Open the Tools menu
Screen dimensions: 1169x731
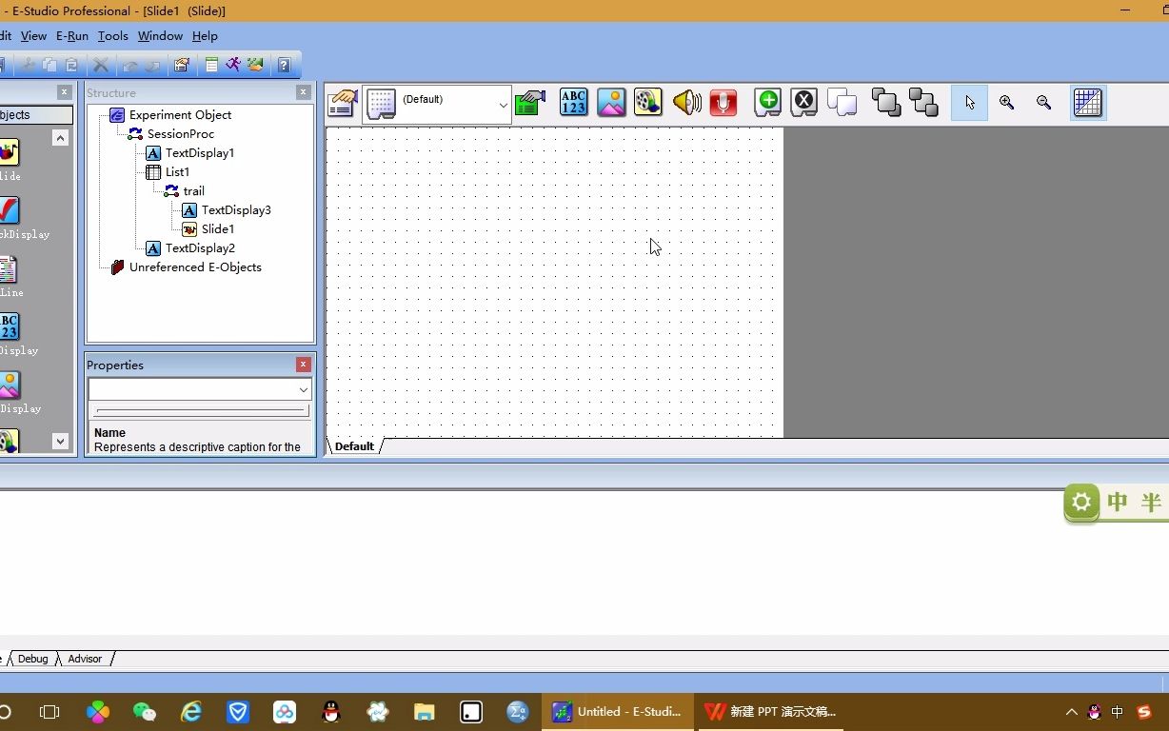(112, 35)
